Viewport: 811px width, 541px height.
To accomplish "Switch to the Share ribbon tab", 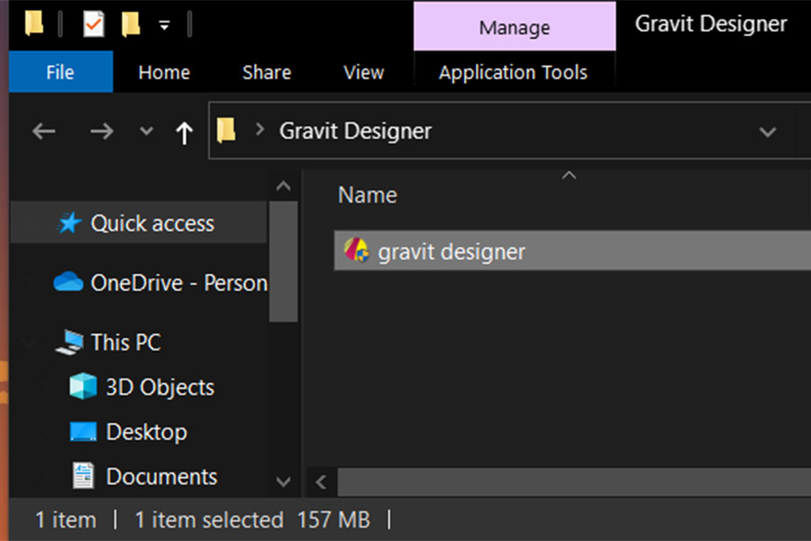I will pos(267,72).
